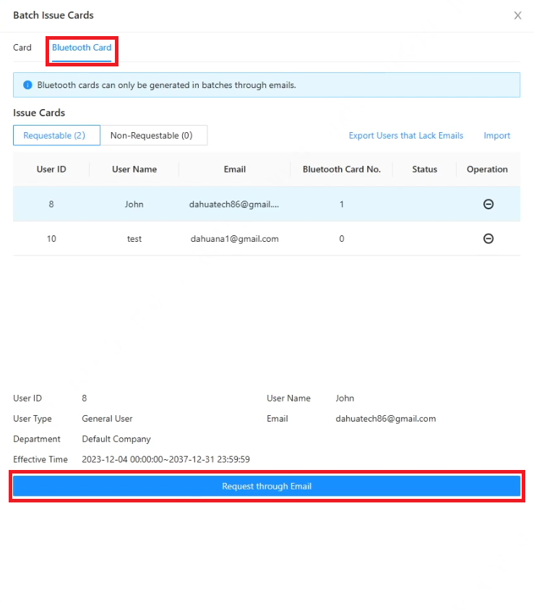Click the truncated dahuatech86@gmail email cell
Image resolution: width=534 pixels, height=610 pixels.
pyautogui.click(x=234, y=204)
